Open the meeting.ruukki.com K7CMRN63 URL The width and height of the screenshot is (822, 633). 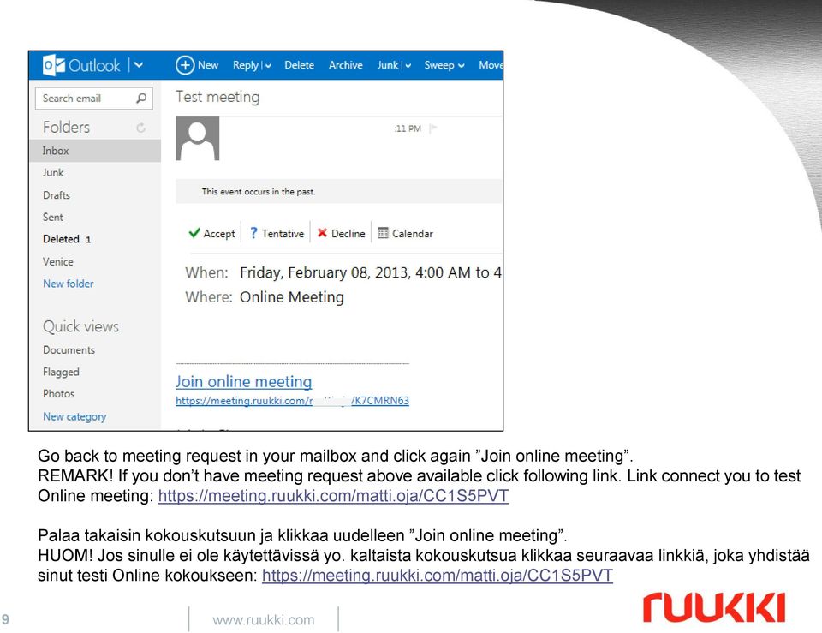pos(292,401)
